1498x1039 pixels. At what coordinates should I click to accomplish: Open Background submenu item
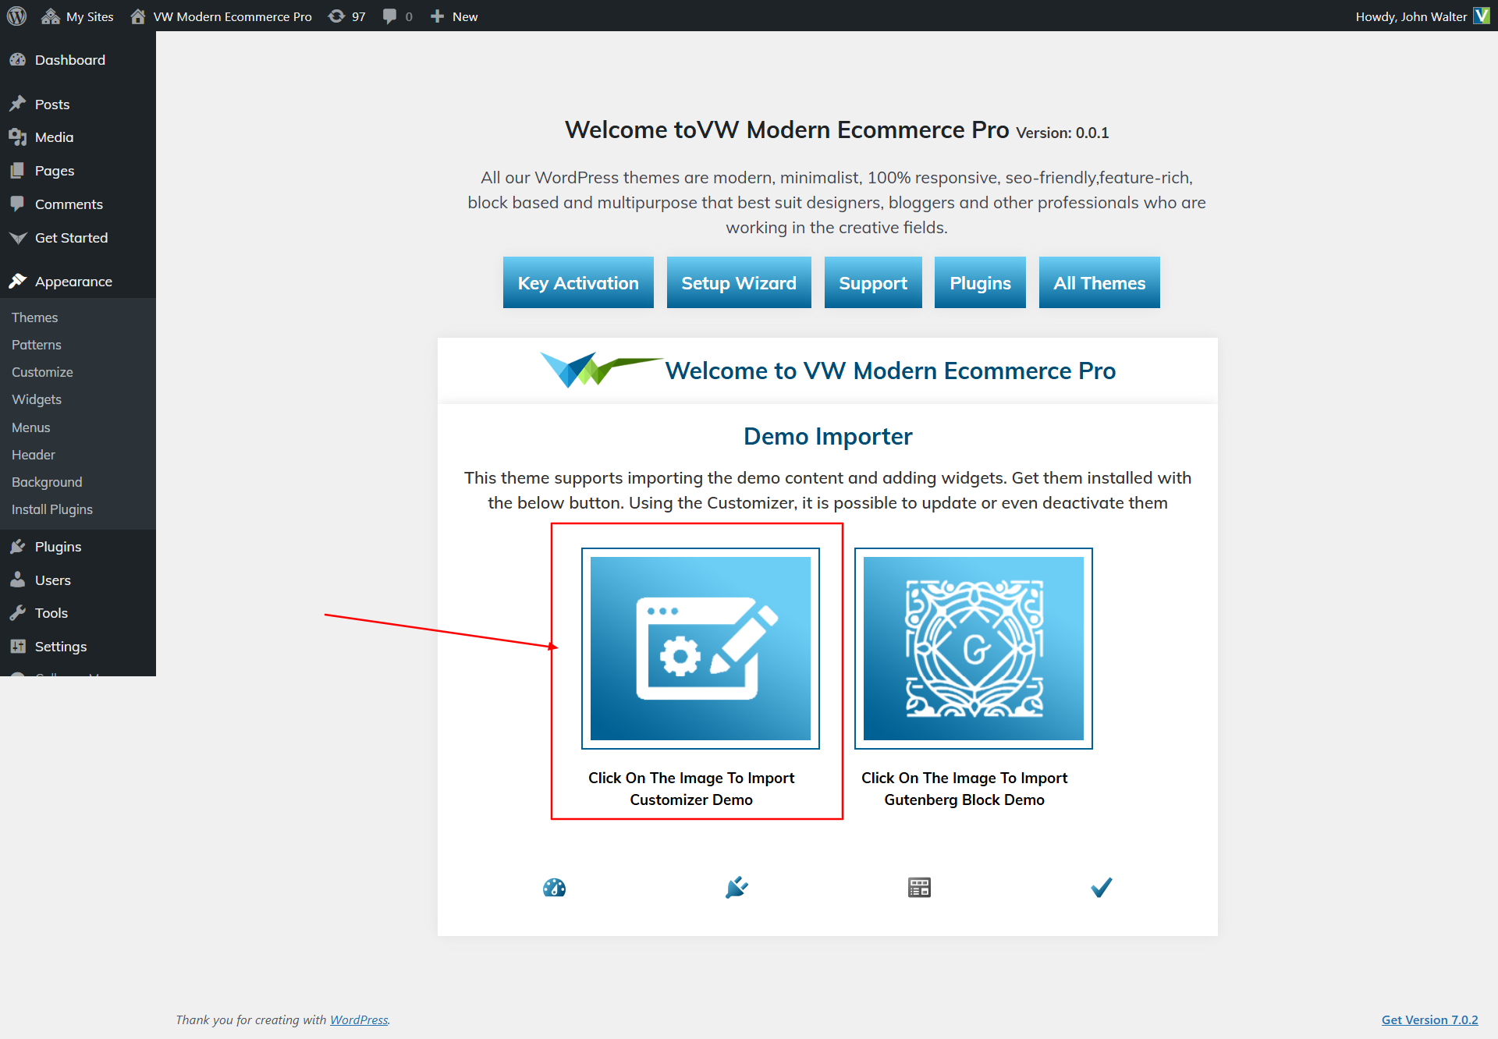point(47,482)
